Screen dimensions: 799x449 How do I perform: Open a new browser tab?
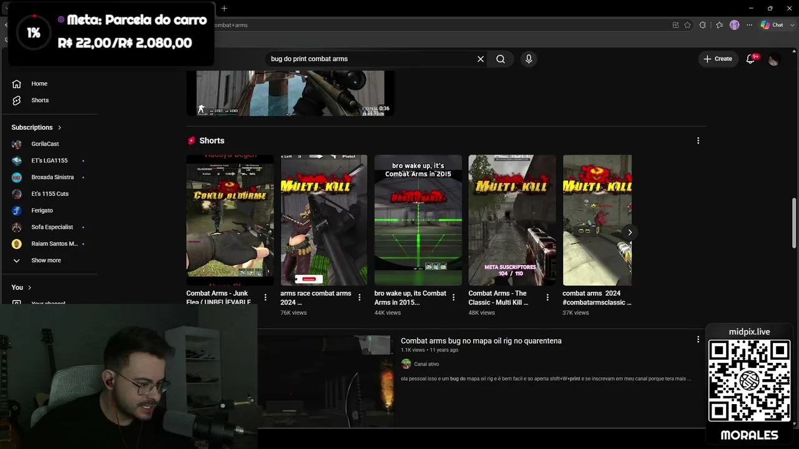click(x=224, y=8)
